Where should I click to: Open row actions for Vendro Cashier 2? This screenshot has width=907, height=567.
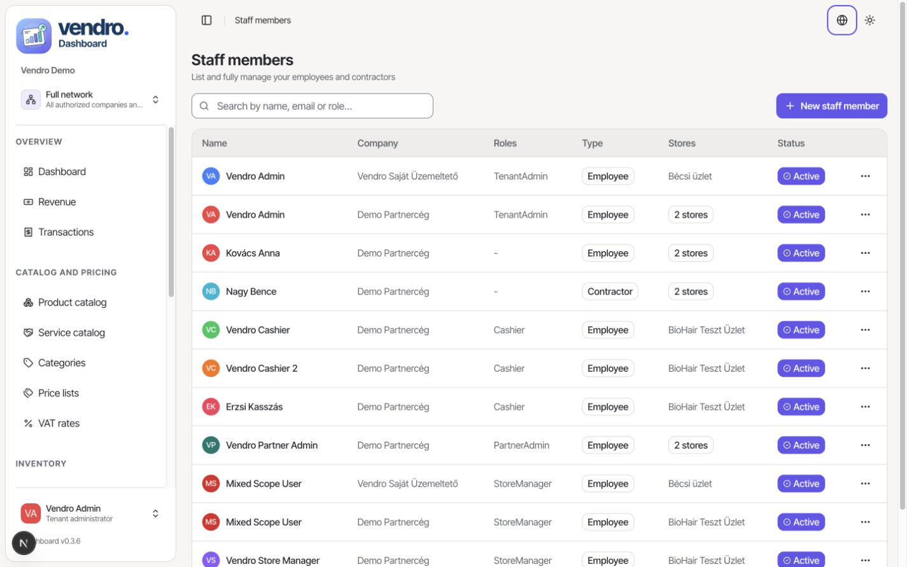(x=865, y=368)
